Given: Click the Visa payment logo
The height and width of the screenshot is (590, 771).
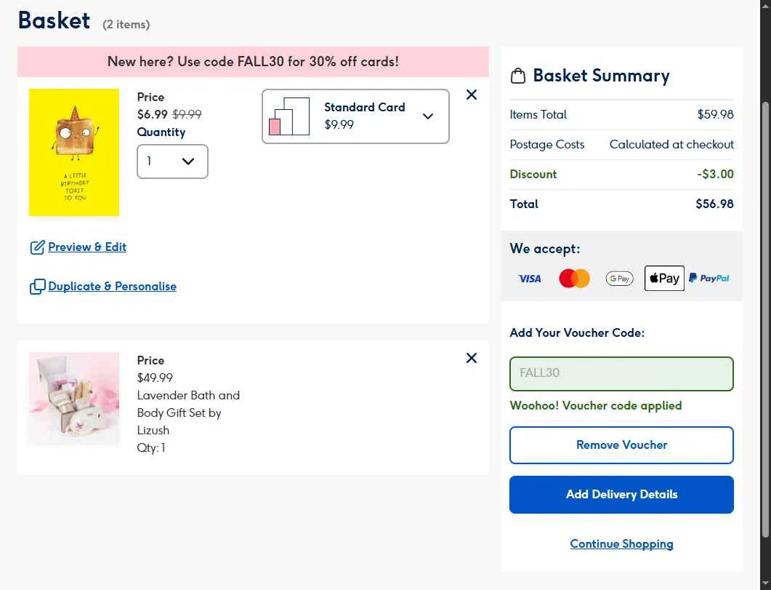Looking at the screenshot, I should 530,278.
